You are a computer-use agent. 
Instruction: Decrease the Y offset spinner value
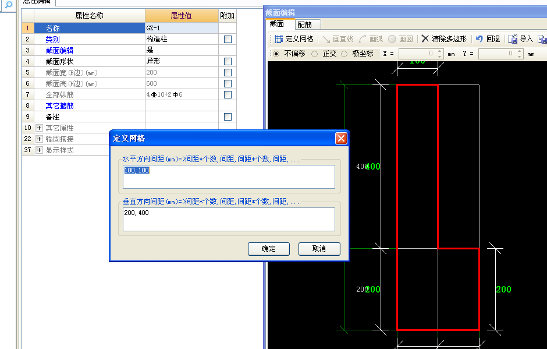click(x=520, y=57)
